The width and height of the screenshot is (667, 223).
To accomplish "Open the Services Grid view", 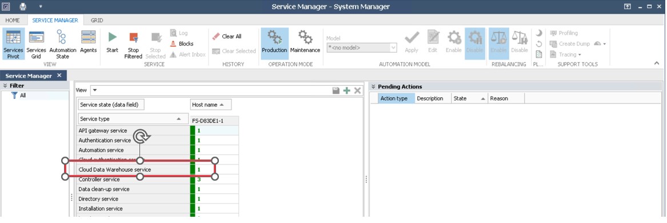I will (x=36, y=44).
